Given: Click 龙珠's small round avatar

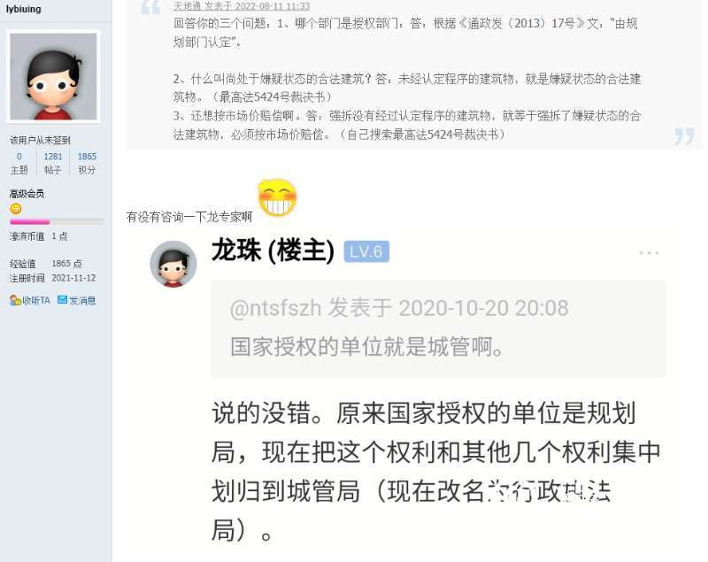Looking at the screenshot, I should (173, 264).
